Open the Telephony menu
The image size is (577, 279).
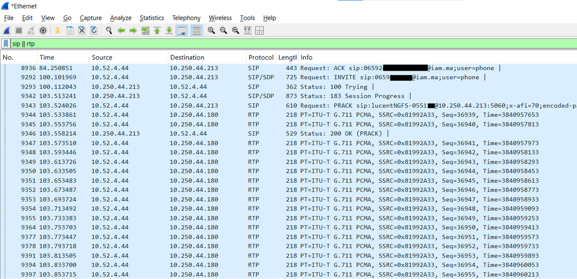[187, 18]
